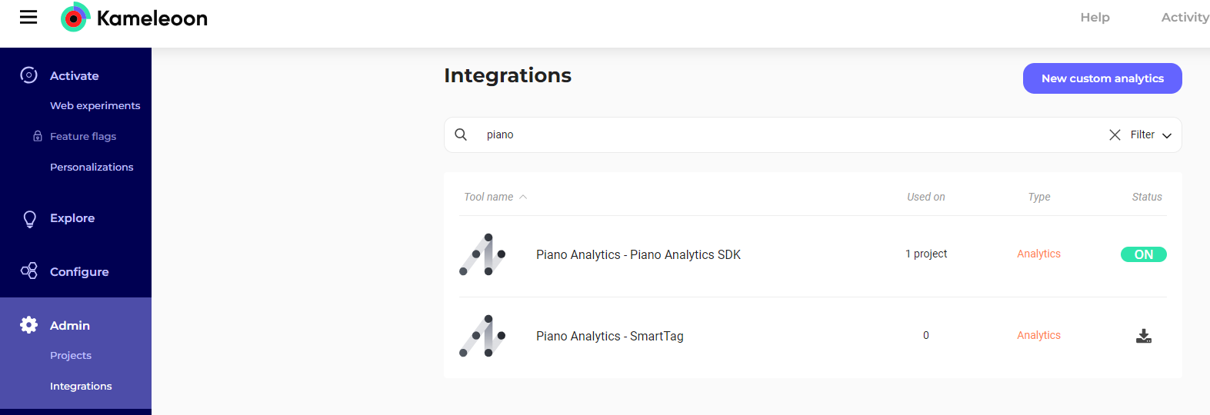Toggle the ON status for Piano SDK

click(x=1143, y=254)
